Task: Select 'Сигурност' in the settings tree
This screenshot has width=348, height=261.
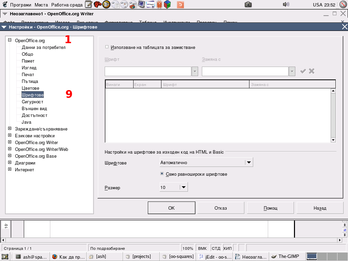Action: tap(32, 102)
